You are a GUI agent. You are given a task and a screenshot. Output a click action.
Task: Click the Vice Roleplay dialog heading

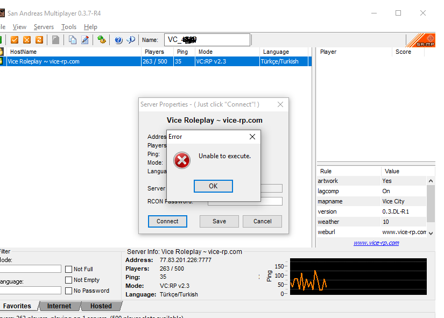214,121
